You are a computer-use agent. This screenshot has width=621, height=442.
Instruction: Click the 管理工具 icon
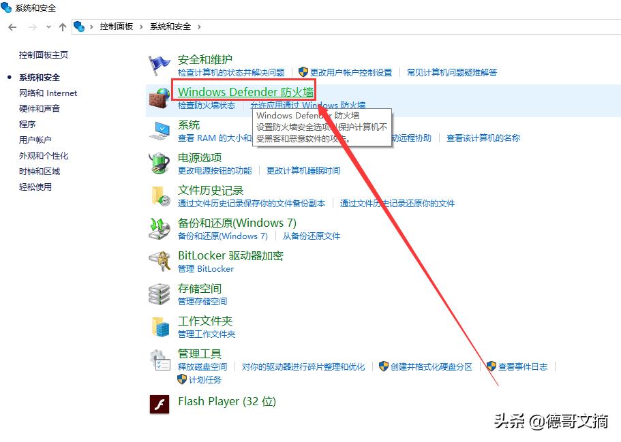(x=160, y=360)
